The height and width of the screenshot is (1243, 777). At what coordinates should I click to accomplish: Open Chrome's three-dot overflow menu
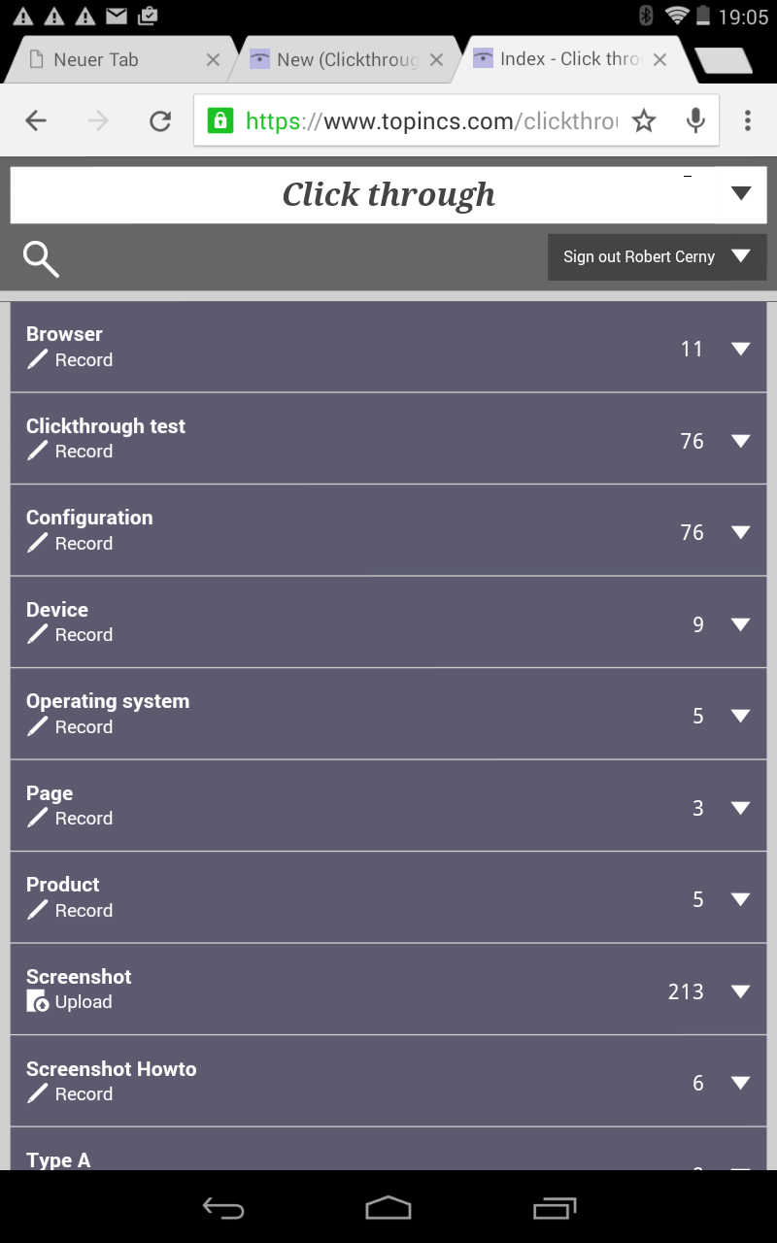pos(747,120)
